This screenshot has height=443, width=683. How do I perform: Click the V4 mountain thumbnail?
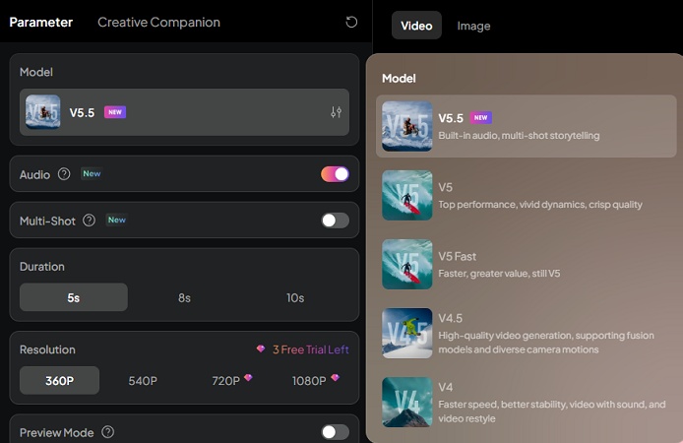click(407, 402)
